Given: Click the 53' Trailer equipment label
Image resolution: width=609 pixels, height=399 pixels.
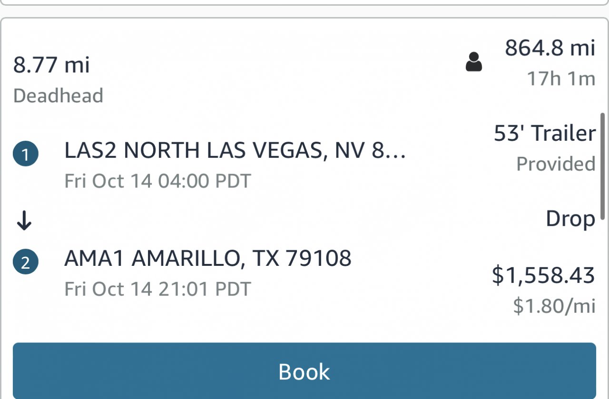Looking at the screenshot, I should [x=545, y=133].
